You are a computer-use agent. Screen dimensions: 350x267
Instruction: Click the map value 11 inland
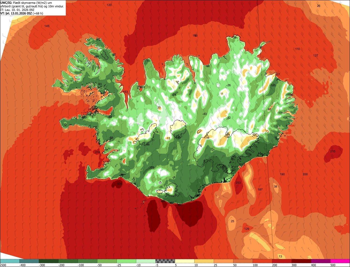click(222, 94)
